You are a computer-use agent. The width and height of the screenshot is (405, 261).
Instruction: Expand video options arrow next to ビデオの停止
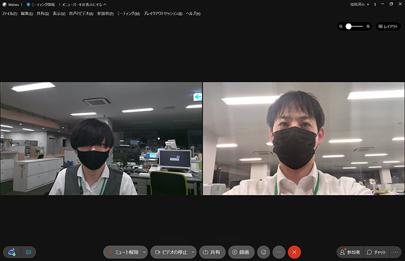point(193,252)
